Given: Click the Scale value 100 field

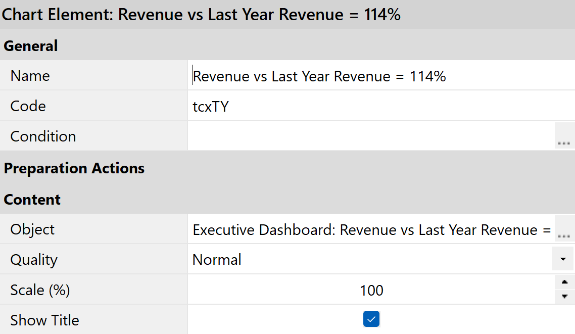Looking at the screenshot, I should click(371, 290).
